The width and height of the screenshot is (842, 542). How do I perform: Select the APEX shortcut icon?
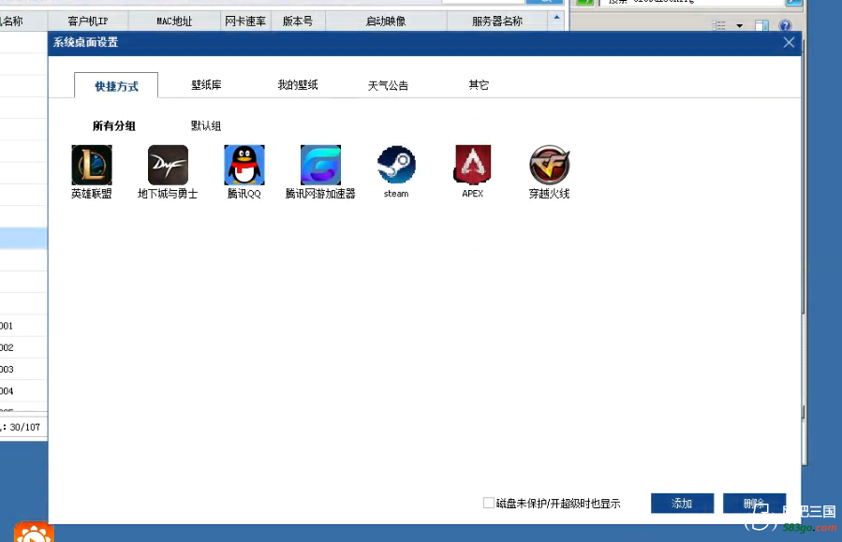tap(473, 166)
